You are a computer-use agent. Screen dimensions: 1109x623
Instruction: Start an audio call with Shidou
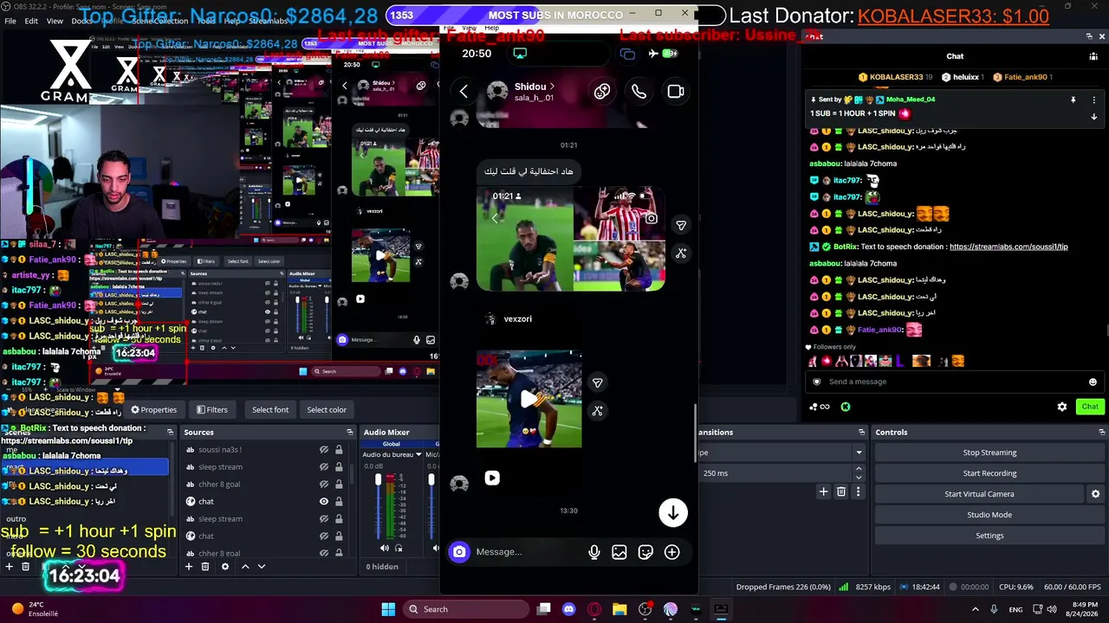(639, 91)
